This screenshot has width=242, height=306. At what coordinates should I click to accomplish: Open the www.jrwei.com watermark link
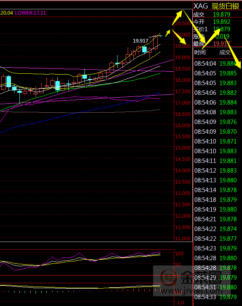191,291
